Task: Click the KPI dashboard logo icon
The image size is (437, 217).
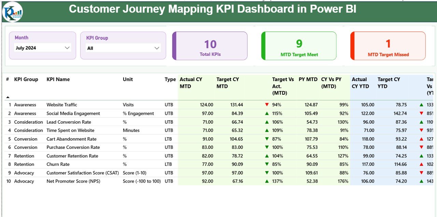Action: tap(12, 11)
